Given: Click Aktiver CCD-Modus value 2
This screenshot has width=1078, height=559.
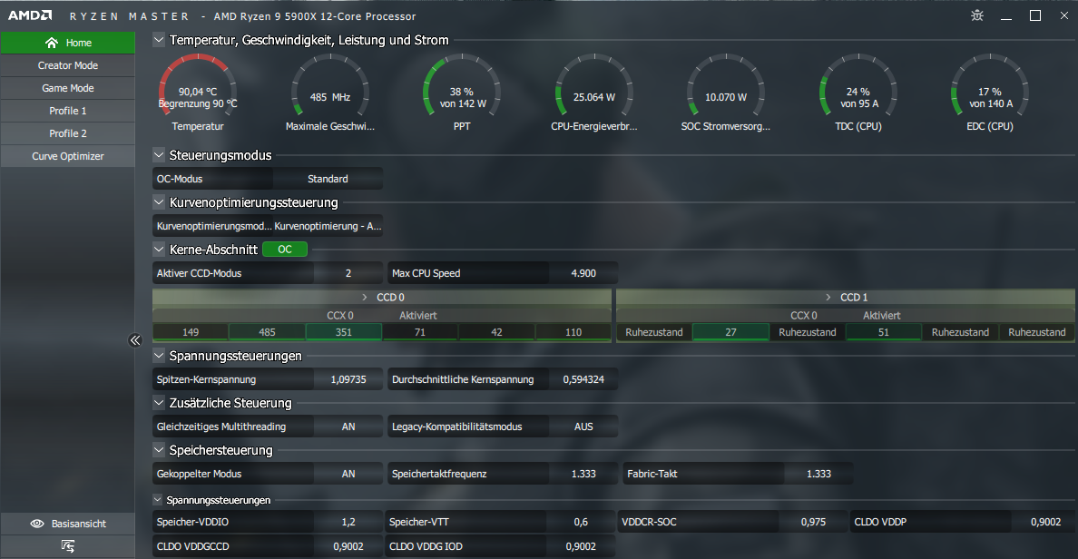Looking at the screenshot, I should [x=348, y=273].
